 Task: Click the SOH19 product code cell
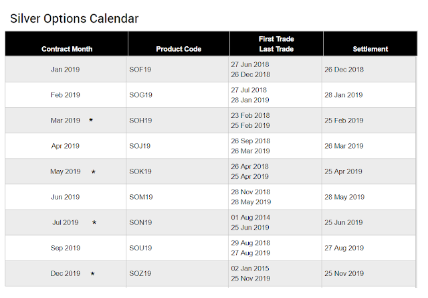(140, 121)
